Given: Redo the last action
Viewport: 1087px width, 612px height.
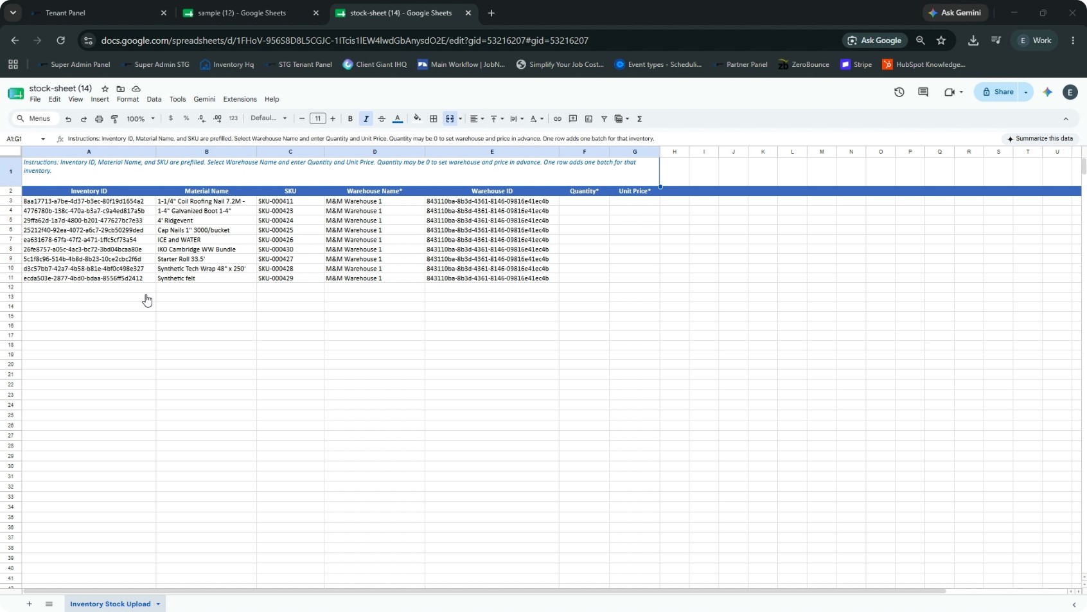Looking at the screenshot, I should 84,119.
